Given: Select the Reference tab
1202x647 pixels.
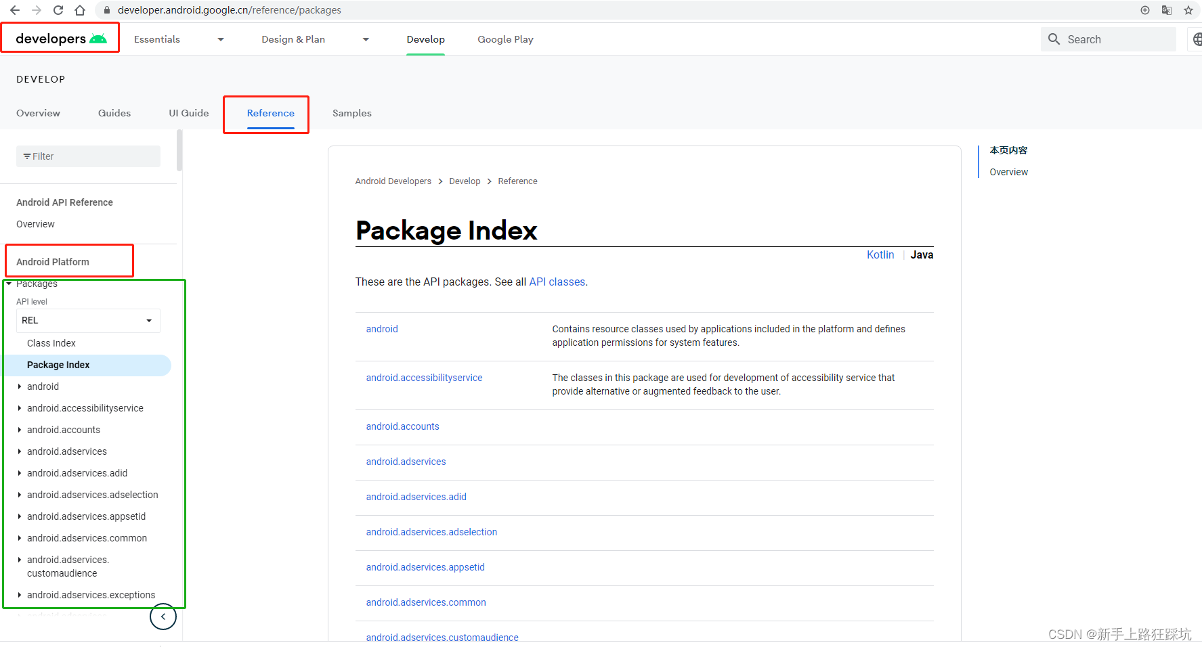Looking at the screenshot, I should pyautogui.click(x=270, y=113).
